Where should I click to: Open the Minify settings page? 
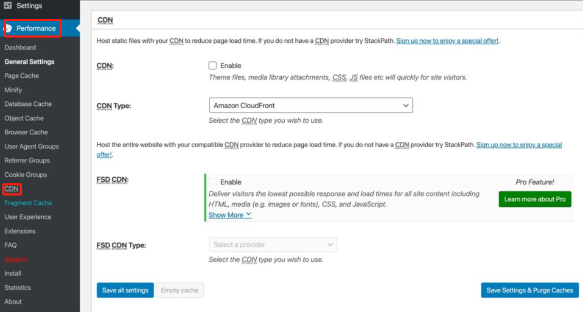click(13, 90)
